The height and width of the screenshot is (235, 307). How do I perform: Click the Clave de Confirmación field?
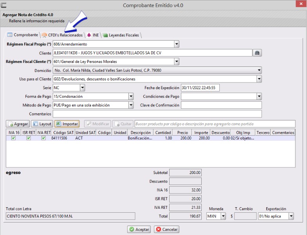[x=221, y=105]
